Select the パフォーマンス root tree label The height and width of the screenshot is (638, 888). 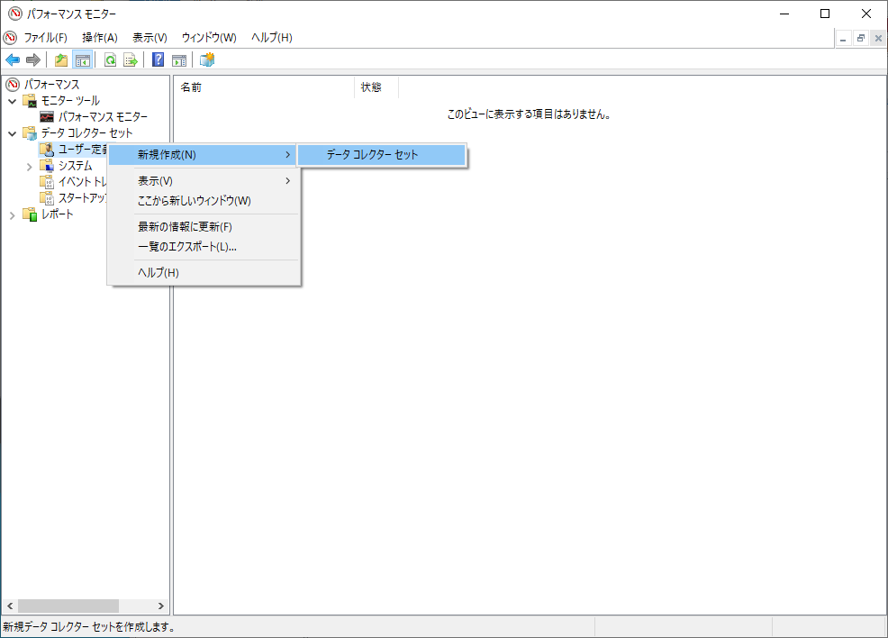[51, 85]
